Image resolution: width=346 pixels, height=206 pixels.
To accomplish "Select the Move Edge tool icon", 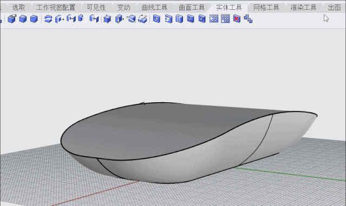I will click(x=119, y=19).
